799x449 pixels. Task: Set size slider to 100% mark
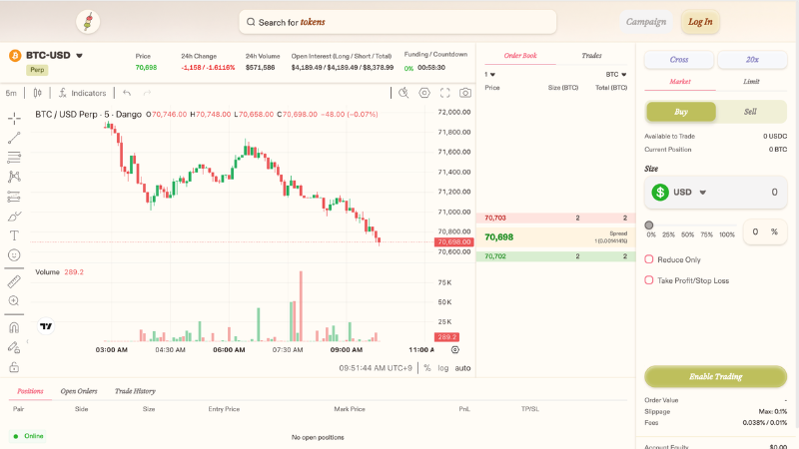pos(727,234)
